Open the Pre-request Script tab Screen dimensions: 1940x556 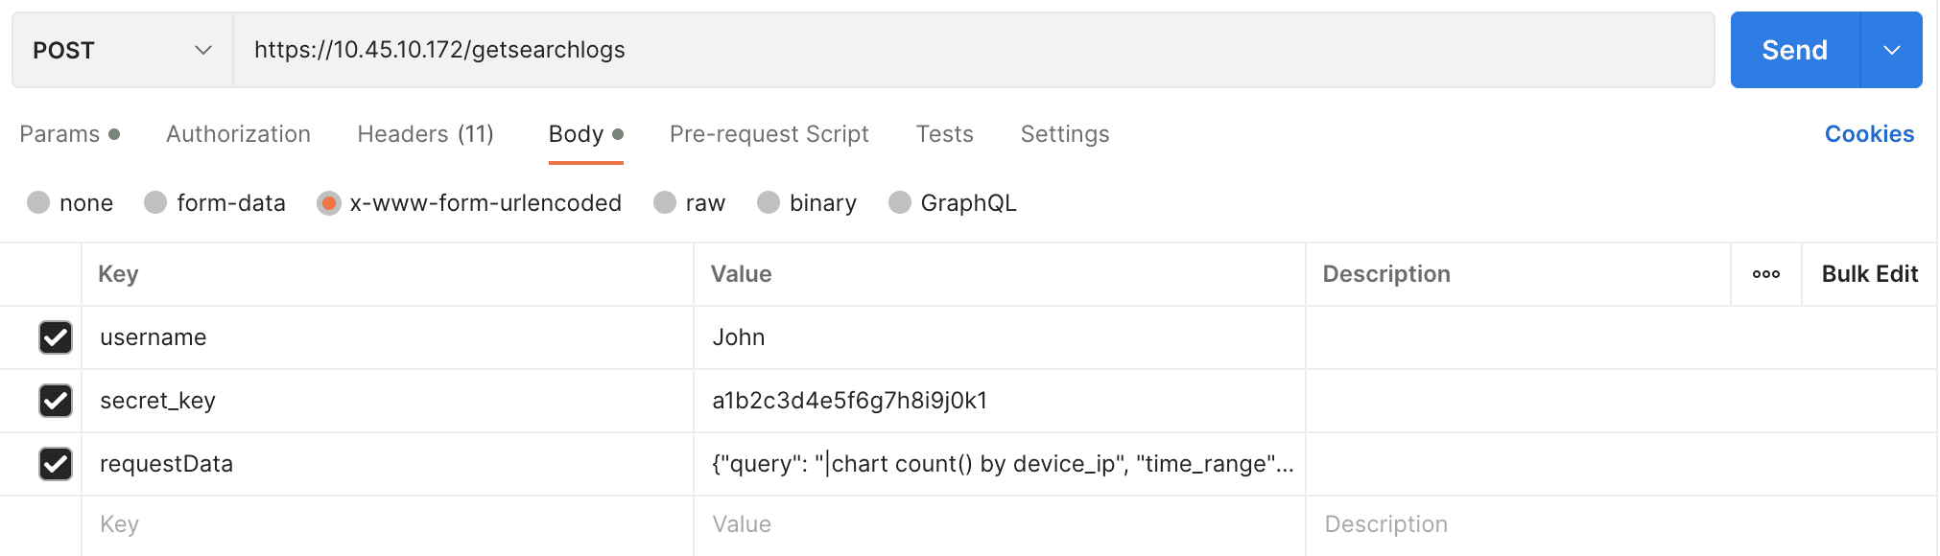(769, 134)
